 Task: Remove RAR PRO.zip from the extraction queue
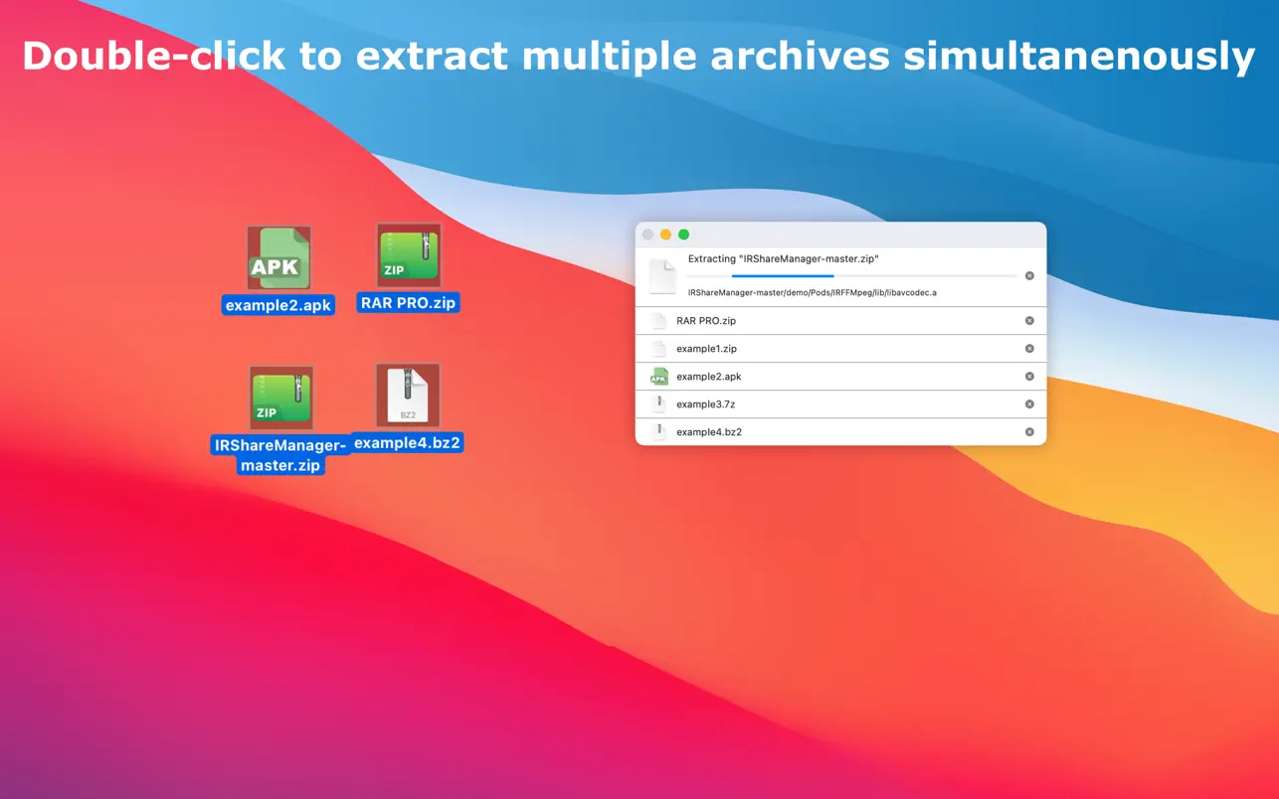click(1029, 321)
